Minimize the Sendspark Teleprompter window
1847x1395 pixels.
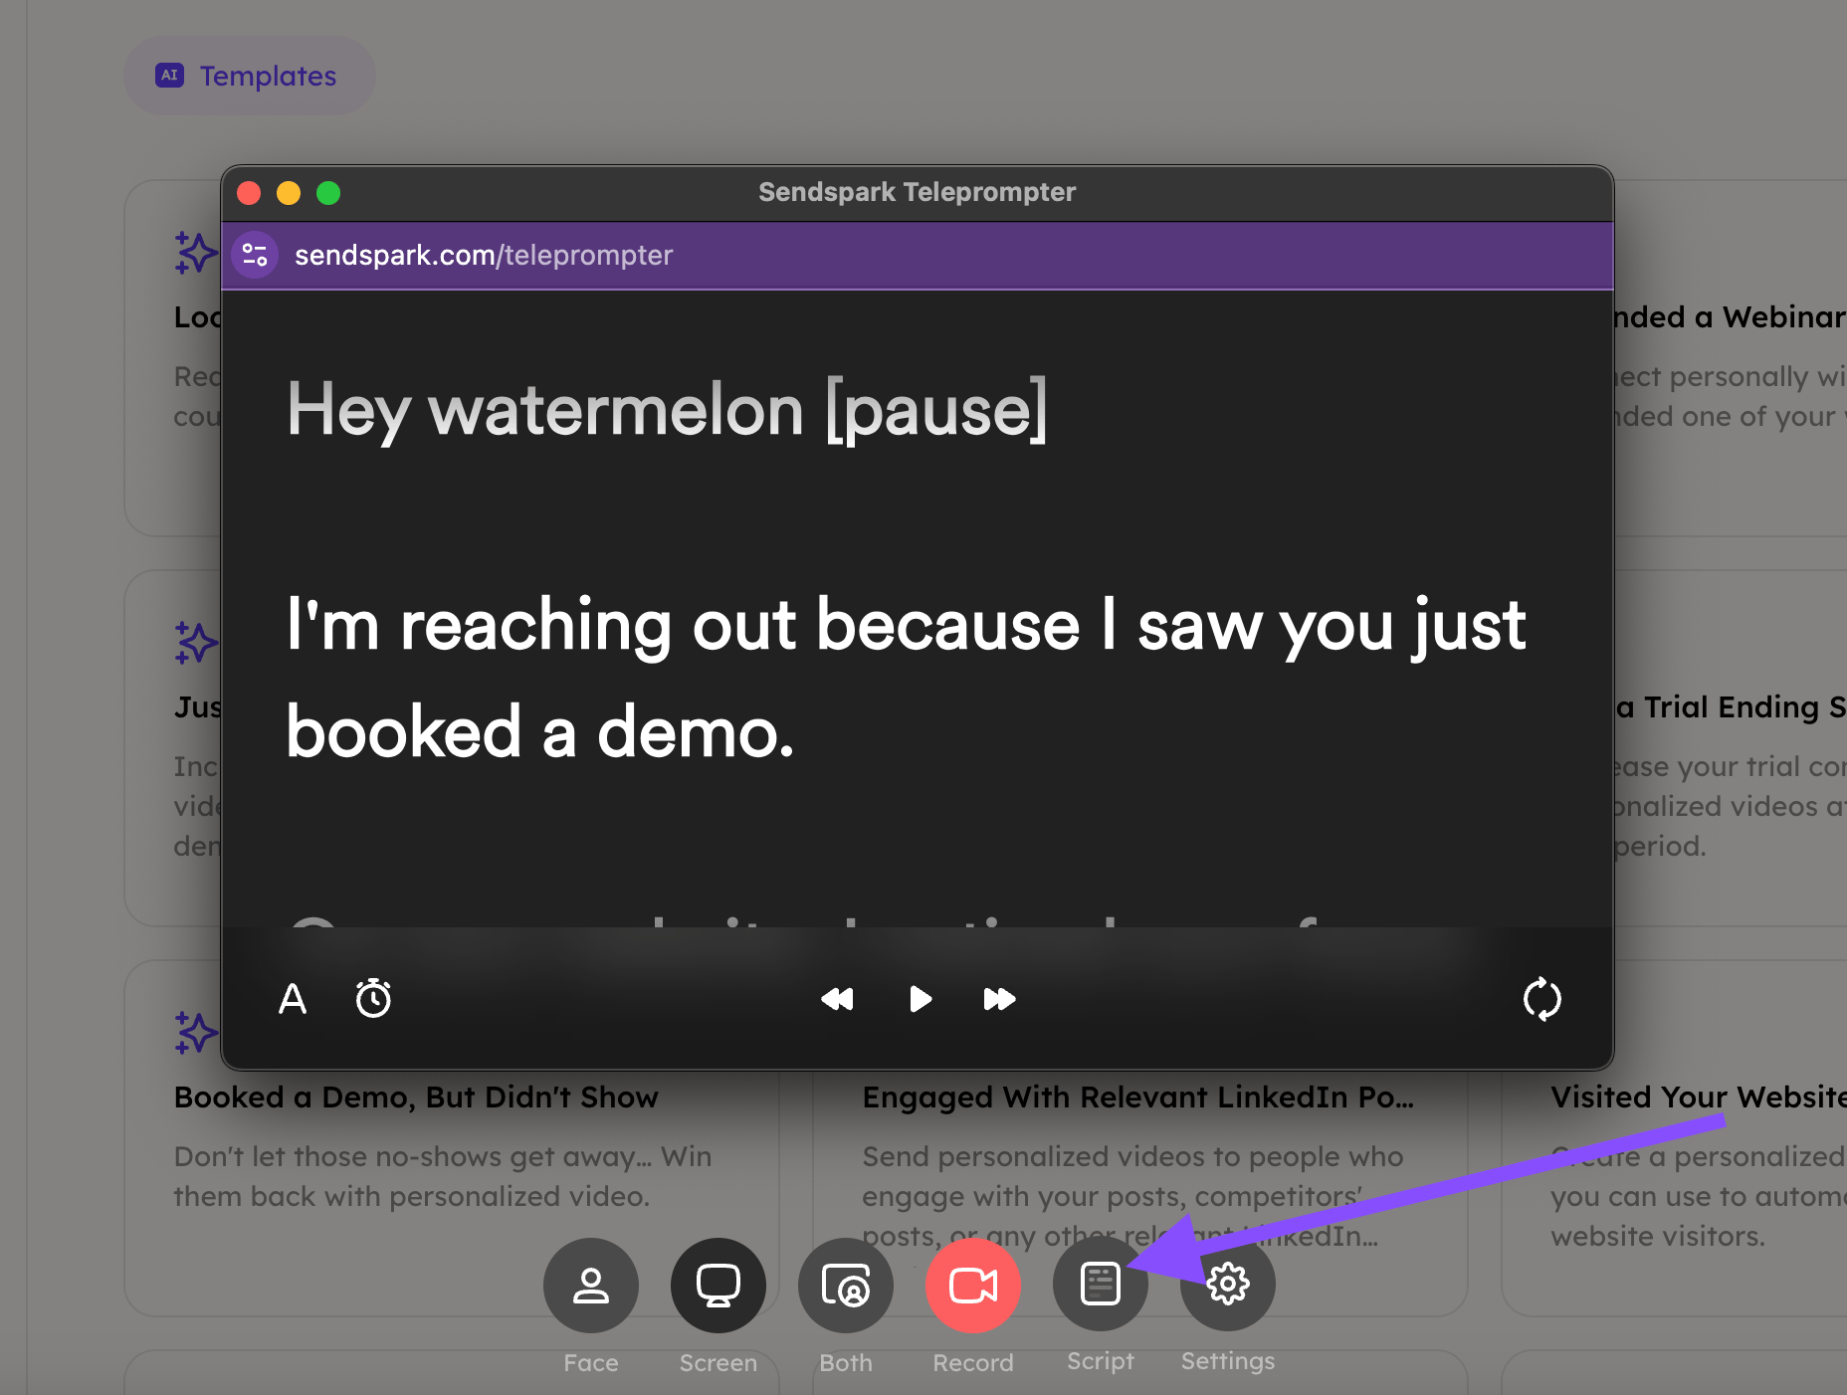[289, 193]
